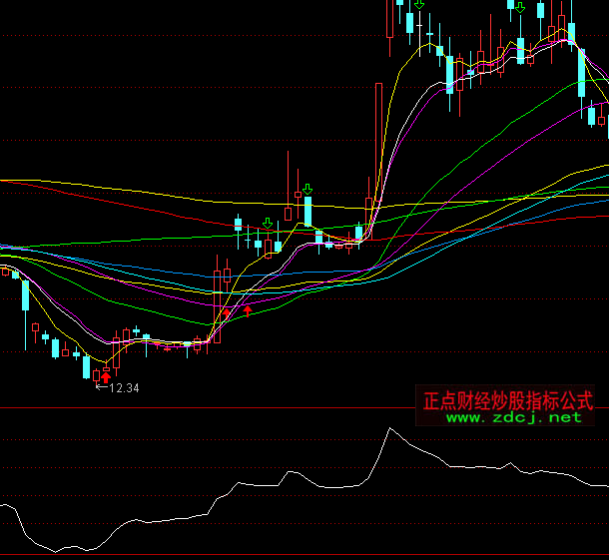Click the leftmost green sell arrow at the chart's top edge
Viewport: 609px width, 560px height.
(420, 5)
